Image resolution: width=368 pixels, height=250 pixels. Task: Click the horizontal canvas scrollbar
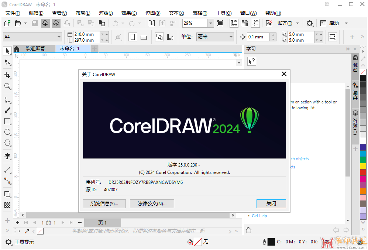[128, 215]
